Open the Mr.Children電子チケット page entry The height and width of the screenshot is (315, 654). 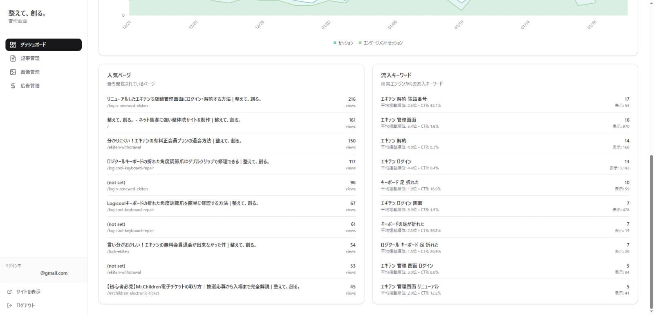coord(204,287)
